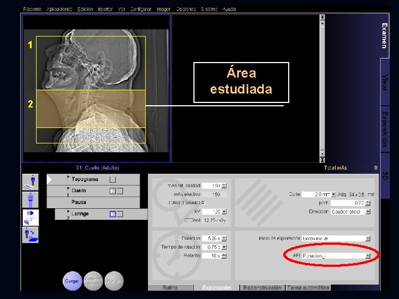
Task: Open the Imagen menu
Action: pos(163,9)
